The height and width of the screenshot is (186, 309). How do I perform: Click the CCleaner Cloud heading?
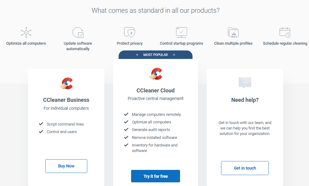(156, 91)
